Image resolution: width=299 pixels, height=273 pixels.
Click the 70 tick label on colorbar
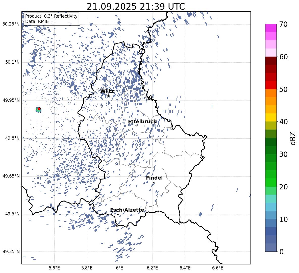pyautogui.click(x=283, y=24)
